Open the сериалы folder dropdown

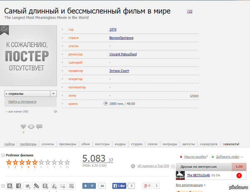click(x=53, y=94)
